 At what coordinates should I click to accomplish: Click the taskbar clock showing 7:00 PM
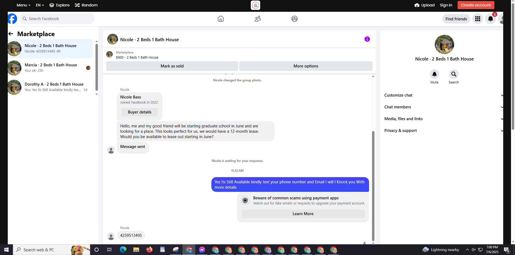click(492, 250)
